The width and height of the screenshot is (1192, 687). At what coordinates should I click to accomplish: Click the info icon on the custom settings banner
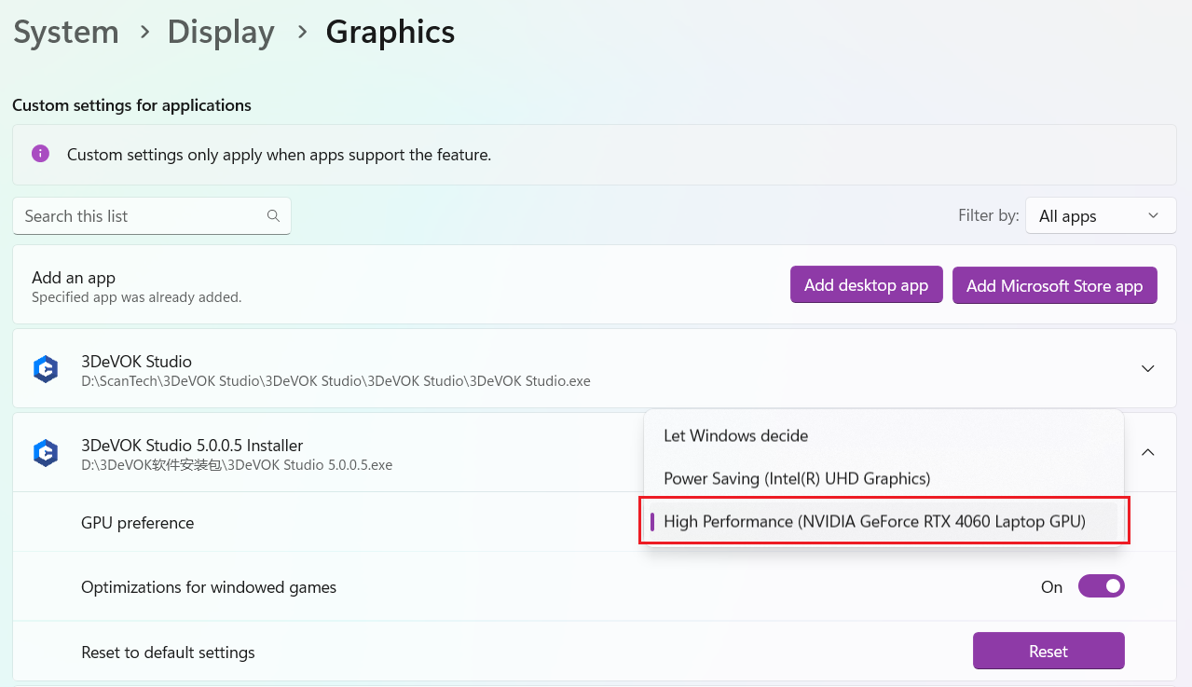tap(38, 154)
